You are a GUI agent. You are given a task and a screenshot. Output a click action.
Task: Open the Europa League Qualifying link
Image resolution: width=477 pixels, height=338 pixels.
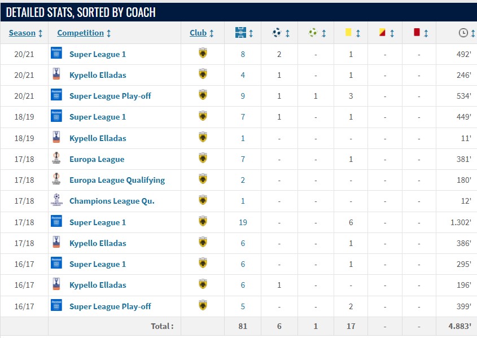click(x=117, y=180)
